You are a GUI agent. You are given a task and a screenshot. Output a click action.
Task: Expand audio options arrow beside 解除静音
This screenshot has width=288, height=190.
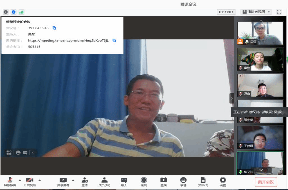20,180
